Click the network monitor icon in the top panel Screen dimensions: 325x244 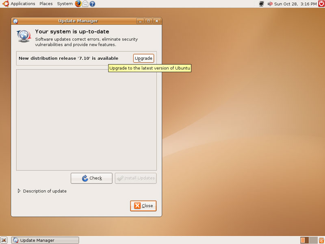(262, 4)
